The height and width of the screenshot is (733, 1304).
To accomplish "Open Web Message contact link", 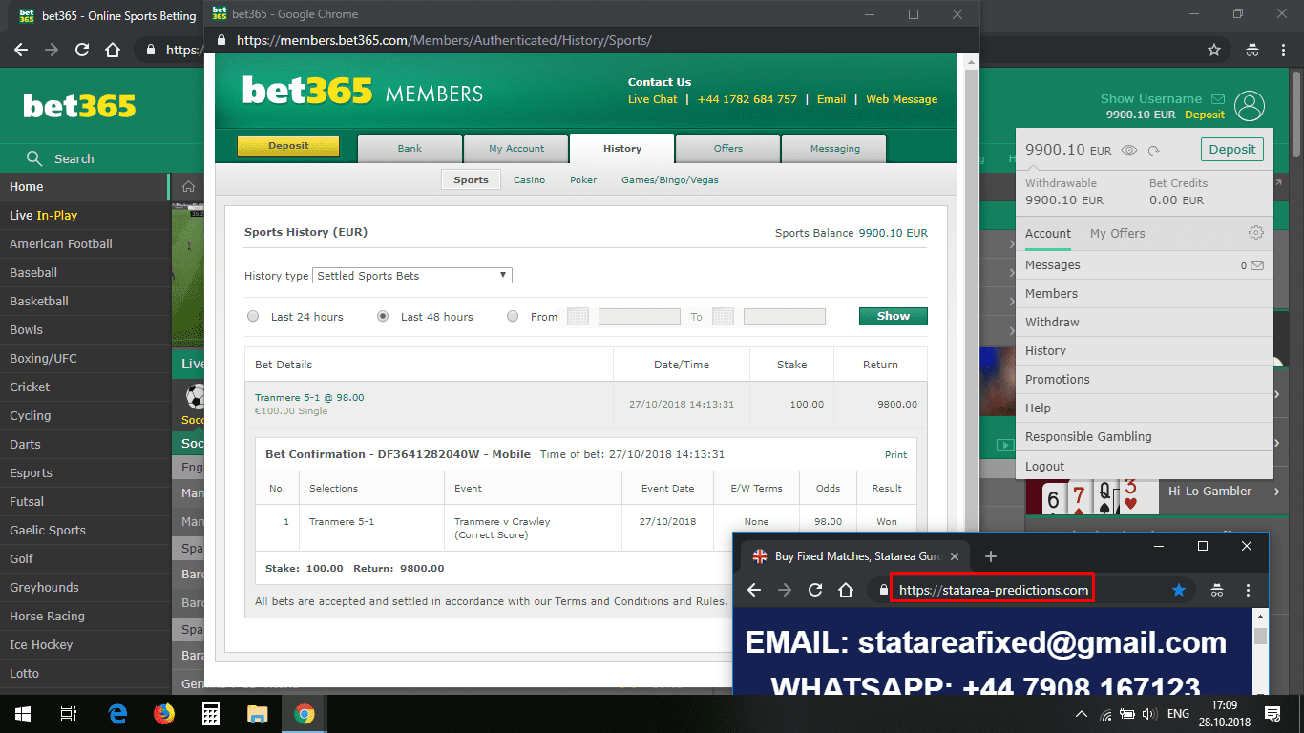I will pos(901,99).
